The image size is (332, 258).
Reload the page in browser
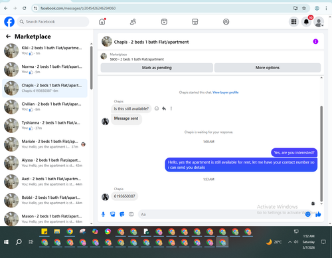pyautogui.click(x=25, y=8)
